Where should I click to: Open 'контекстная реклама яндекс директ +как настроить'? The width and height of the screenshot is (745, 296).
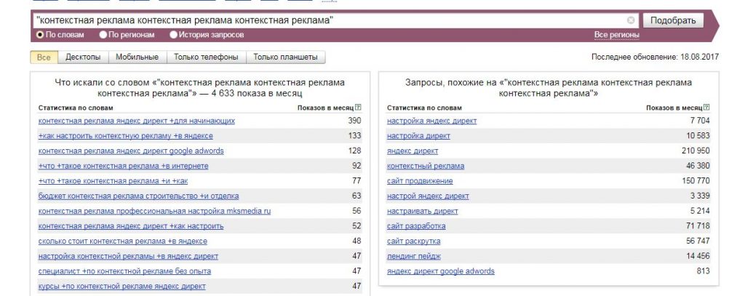pos(131,226)
